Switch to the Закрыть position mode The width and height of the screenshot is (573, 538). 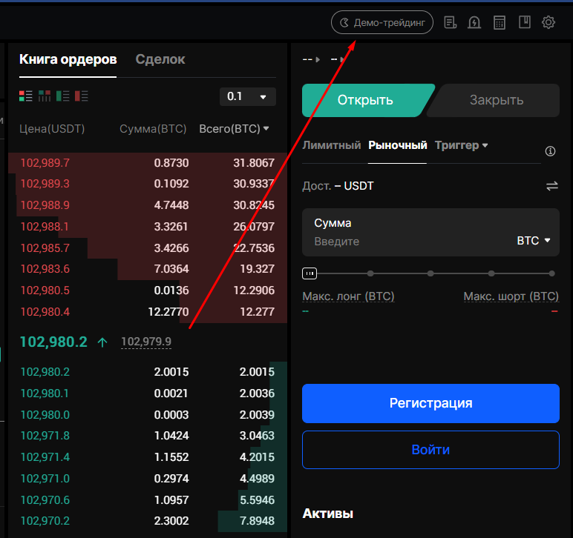click(x=496, y=101)
